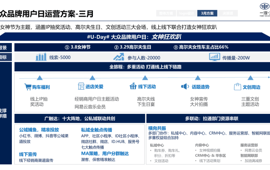The image size is (270, 170).
Task: Click the 广触达 header bar
Action: click(x=80, y=119)
